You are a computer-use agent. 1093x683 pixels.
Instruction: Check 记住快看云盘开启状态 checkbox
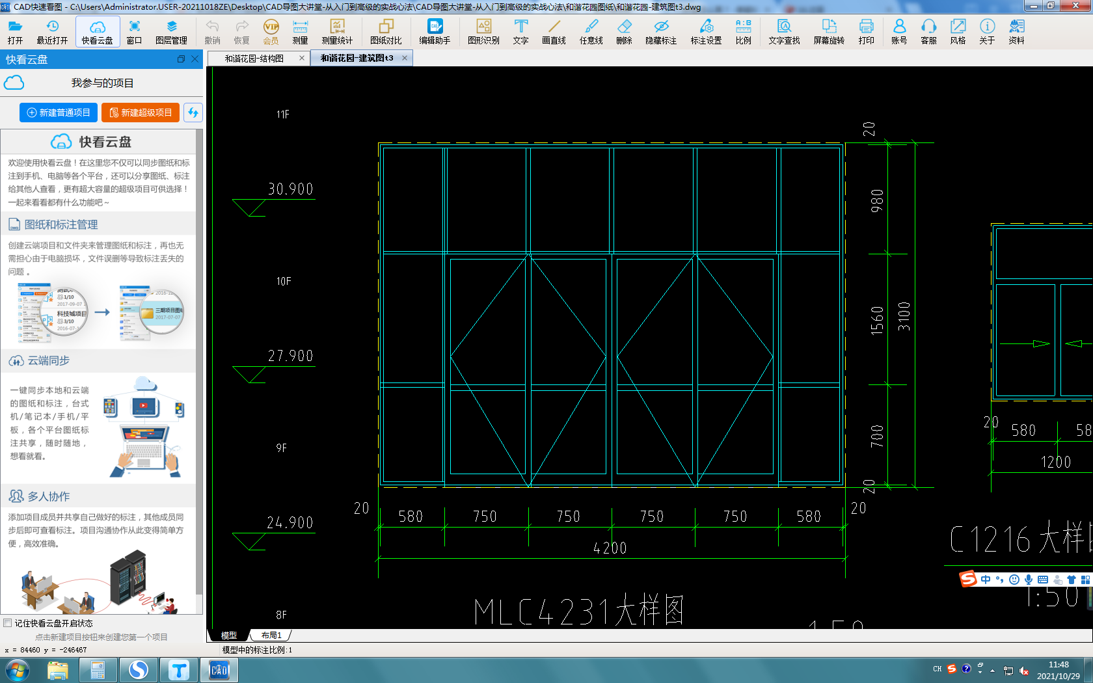8,623
